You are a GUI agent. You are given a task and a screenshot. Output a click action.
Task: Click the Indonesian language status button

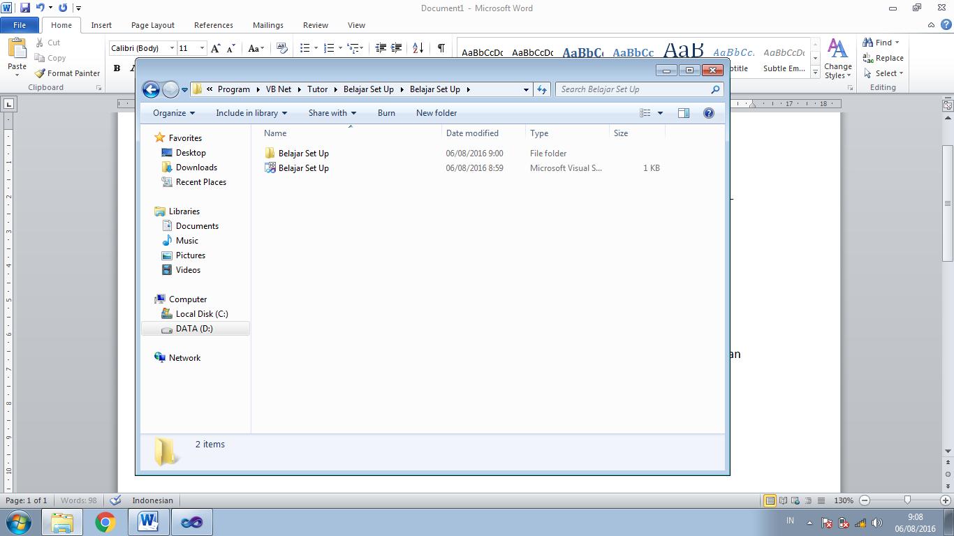152,500
